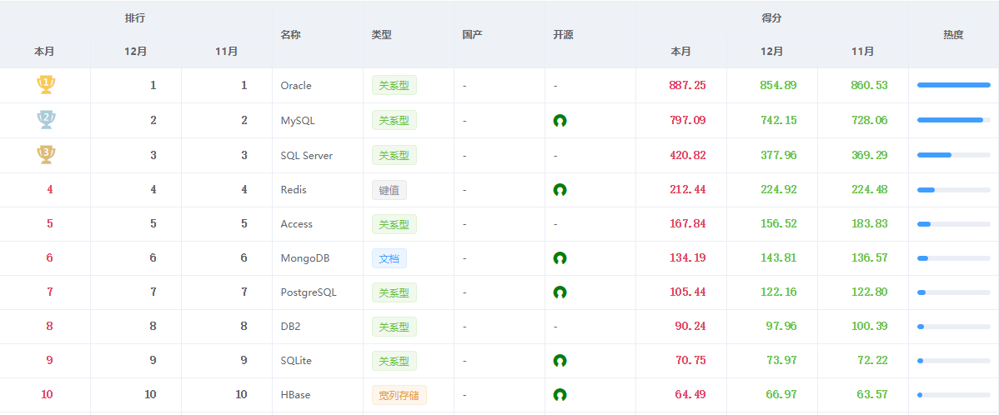Click Access's November score 183.83
The width and height of the screenshot is (999, 415).
[870, 224]
